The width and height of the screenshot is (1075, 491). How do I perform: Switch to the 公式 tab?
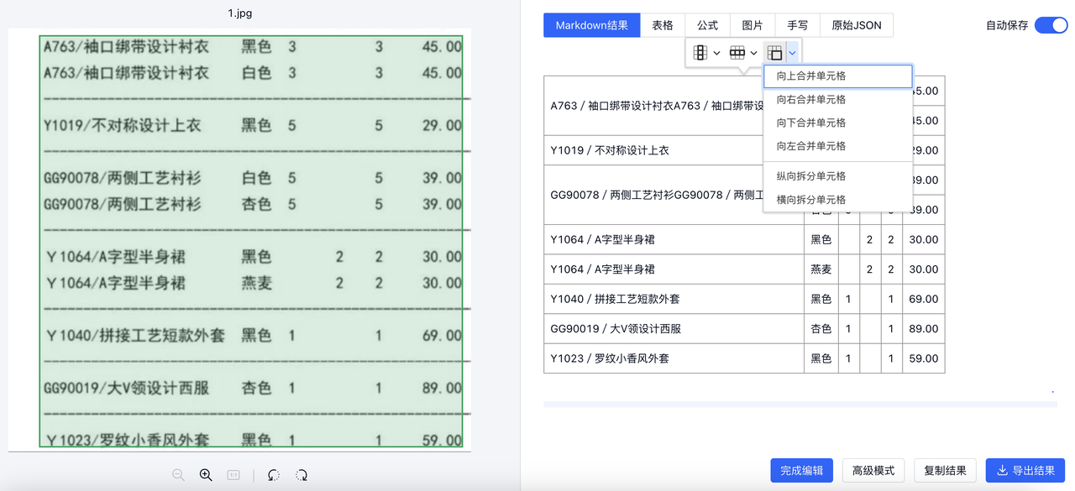(x=707, y=25)
